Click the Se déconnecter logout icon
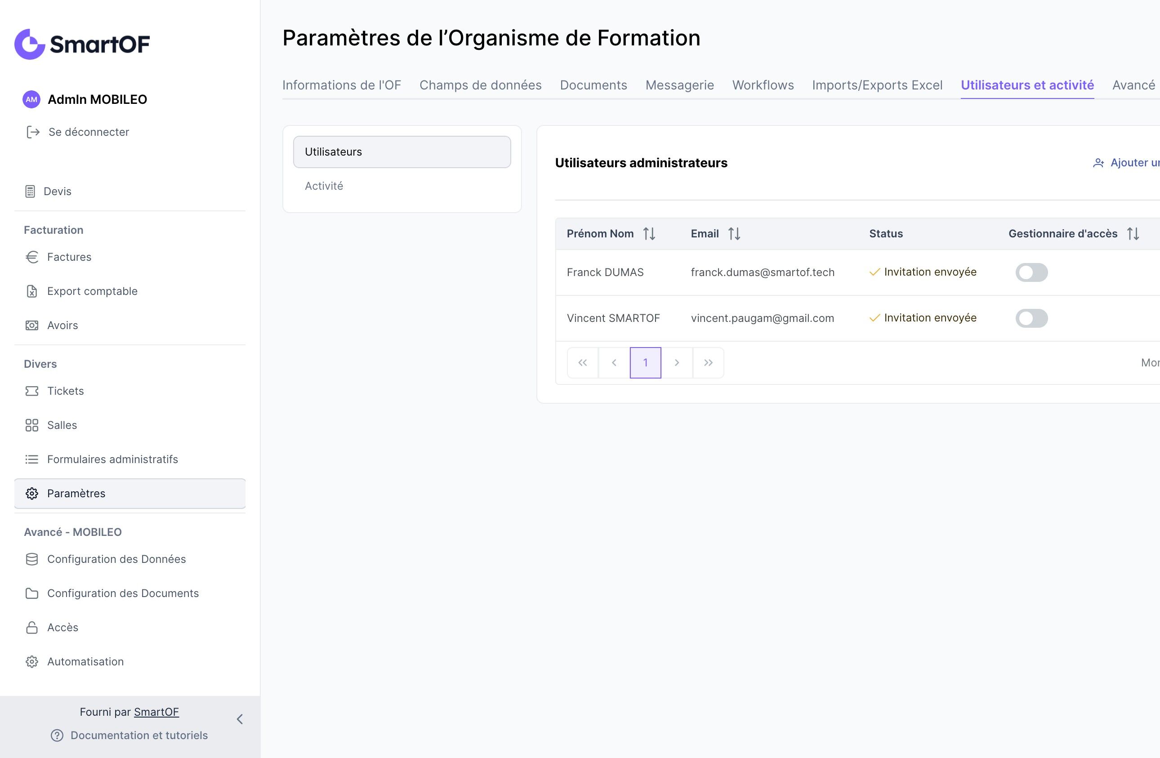Image resolution: width=1160 pixels, height=758 pixels. pos(33,132)
